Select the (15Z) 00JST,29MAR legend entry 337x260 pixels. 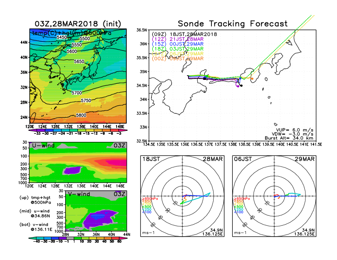pos(179,44)
